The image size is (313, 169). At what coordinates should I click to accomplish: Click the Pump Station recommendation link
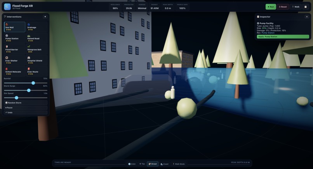point(268,33)
